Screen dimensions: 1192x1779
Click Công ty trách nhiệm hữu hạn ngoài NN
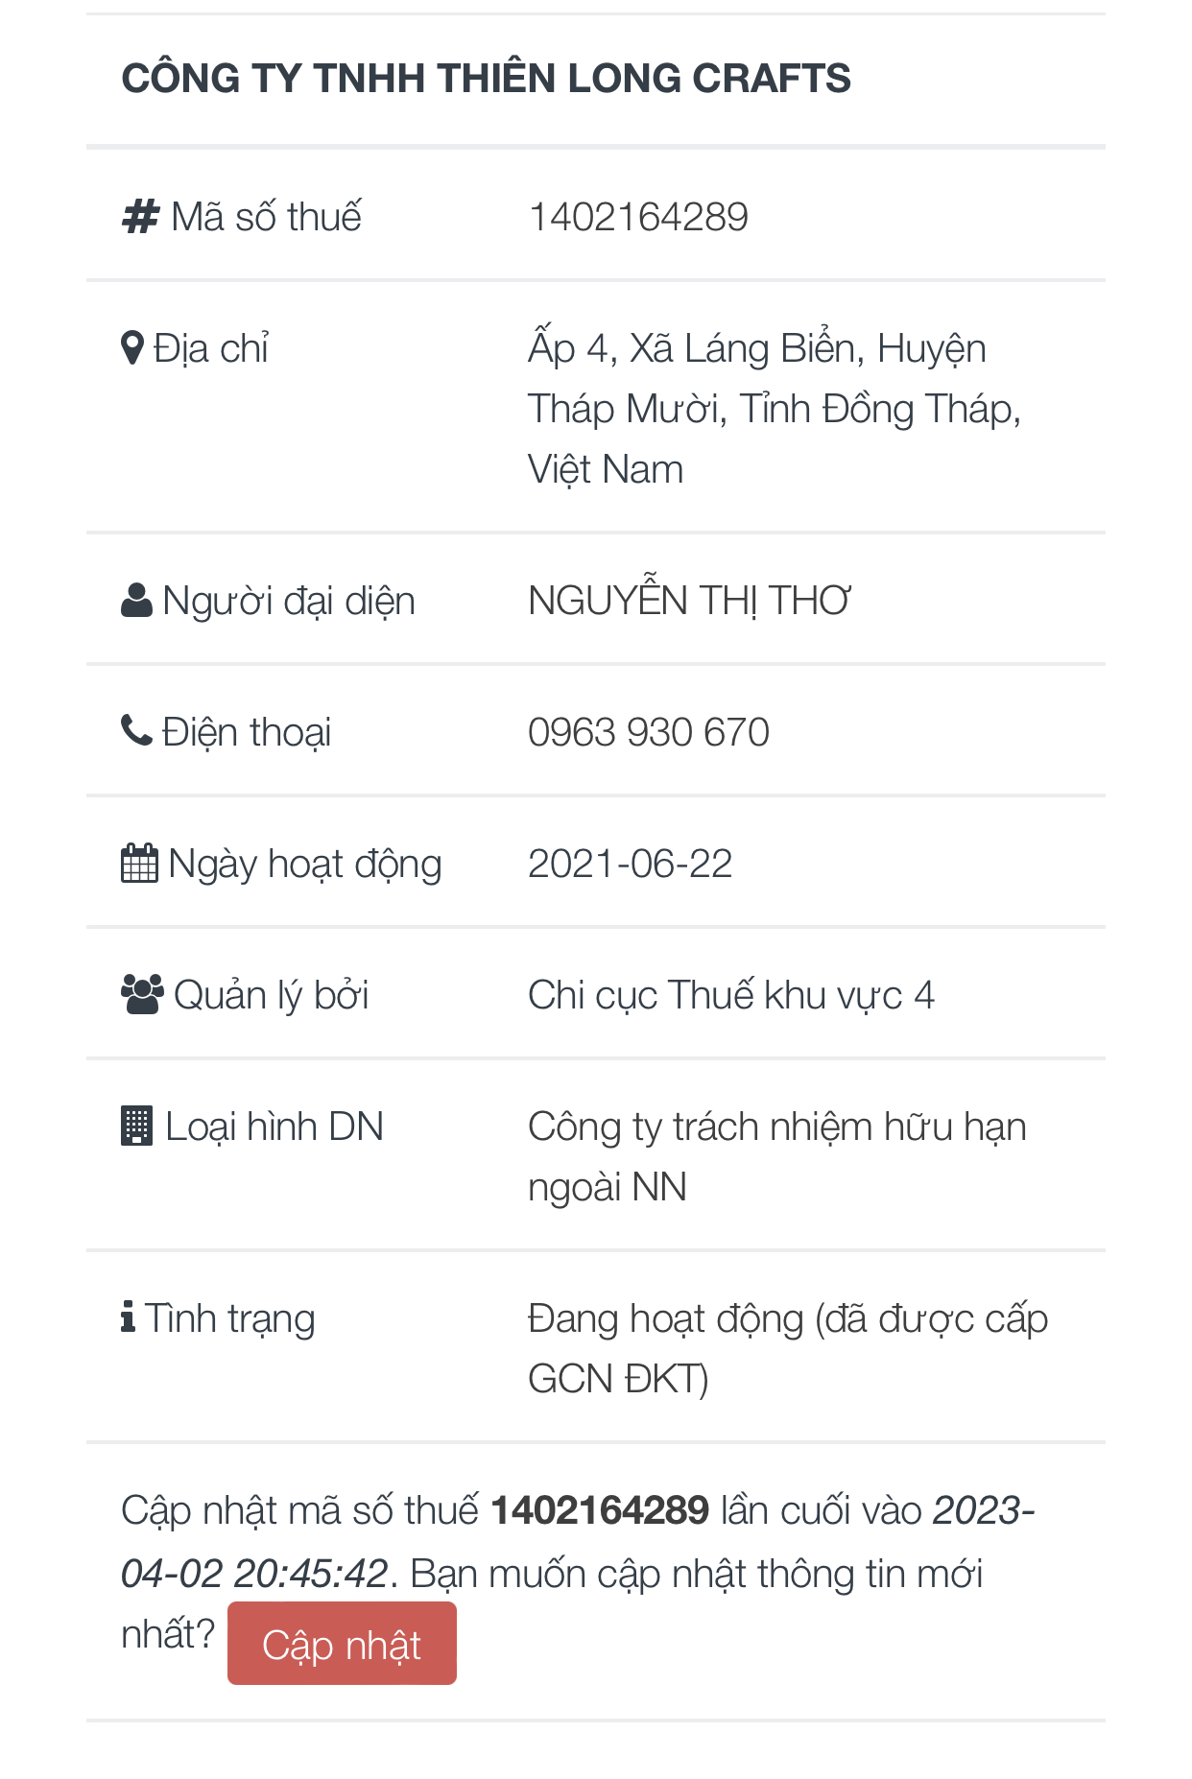click(776, 1127)
